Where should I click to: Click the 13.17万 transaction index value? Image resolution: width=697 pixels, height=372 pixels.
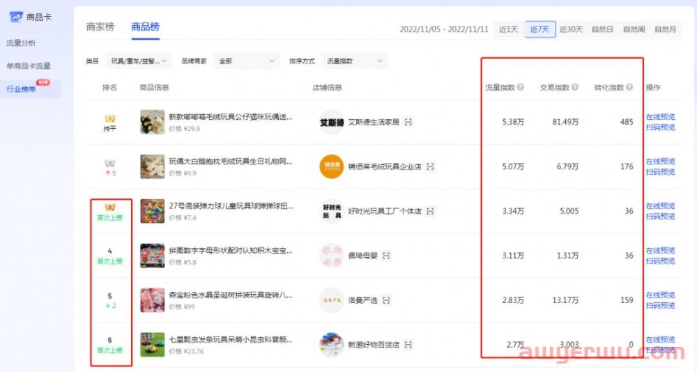565,300
